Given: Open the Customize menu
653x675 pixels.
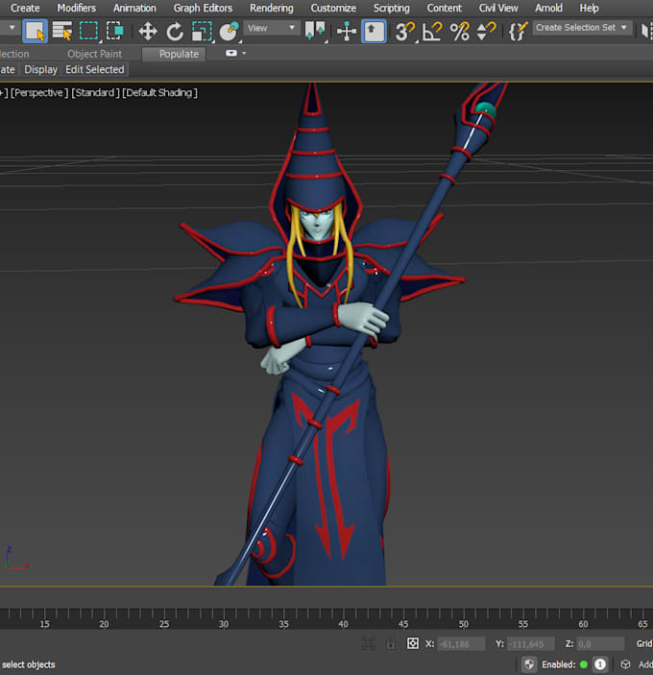Looking at the screenshot, I should [333, 8].
